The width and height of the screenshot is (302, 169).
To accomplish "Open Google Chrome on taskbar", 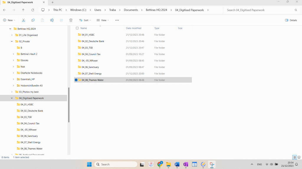I will (x=160, y=164).
